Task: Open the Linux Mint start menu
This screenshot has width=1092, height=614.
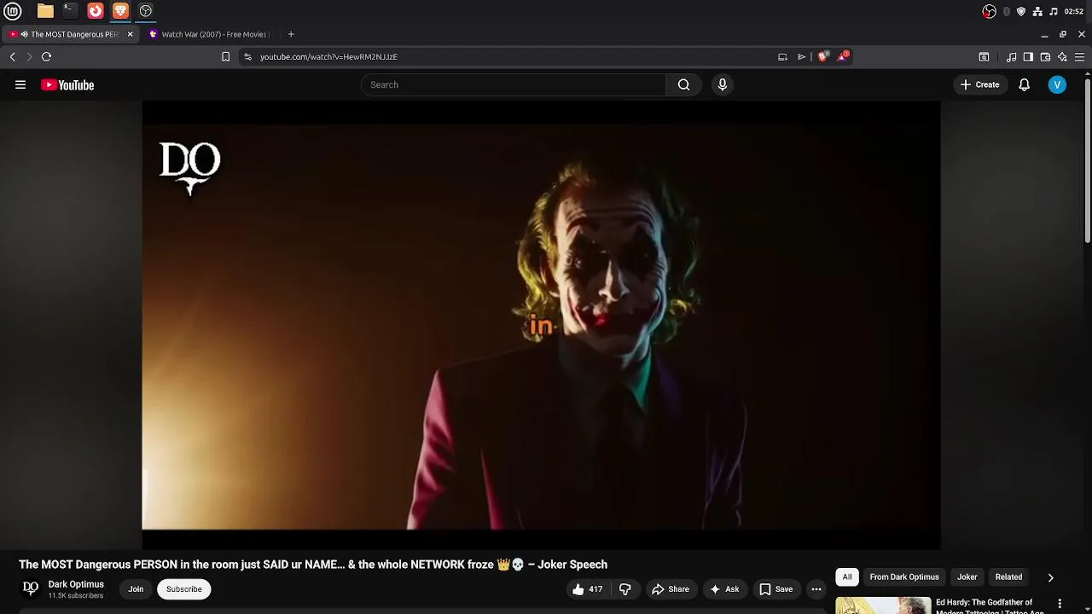Action: point(13,11)
